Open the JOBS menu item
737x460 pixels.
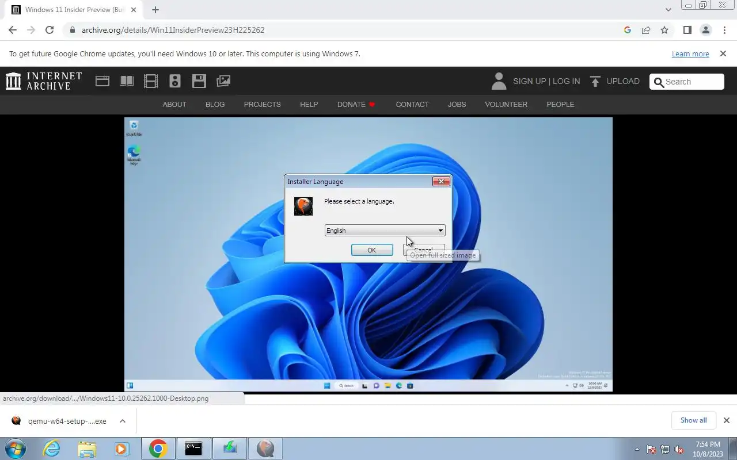(x=457, y=105)
